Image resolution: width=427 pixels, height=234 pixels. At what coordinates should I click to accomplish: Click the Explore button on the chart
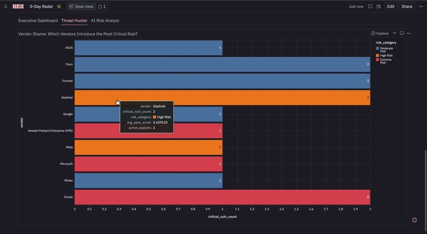click(380, 33)
